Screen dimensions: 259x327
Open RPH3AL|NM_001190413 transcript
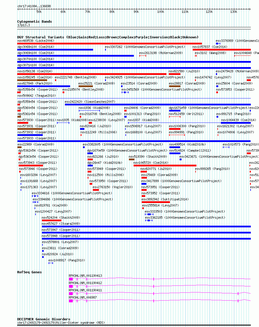click(x=160, y=279)
